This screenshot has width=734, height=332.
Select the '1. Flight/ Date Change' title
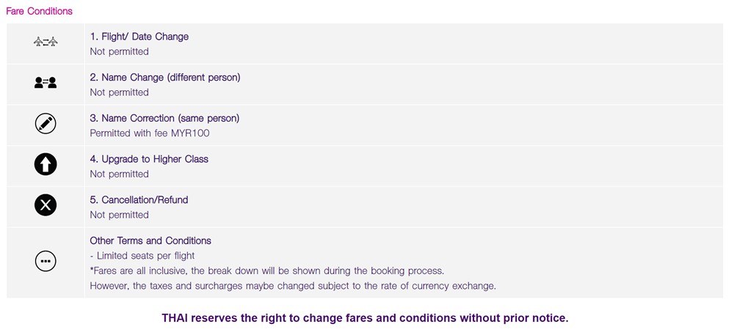tap(139, 37)
